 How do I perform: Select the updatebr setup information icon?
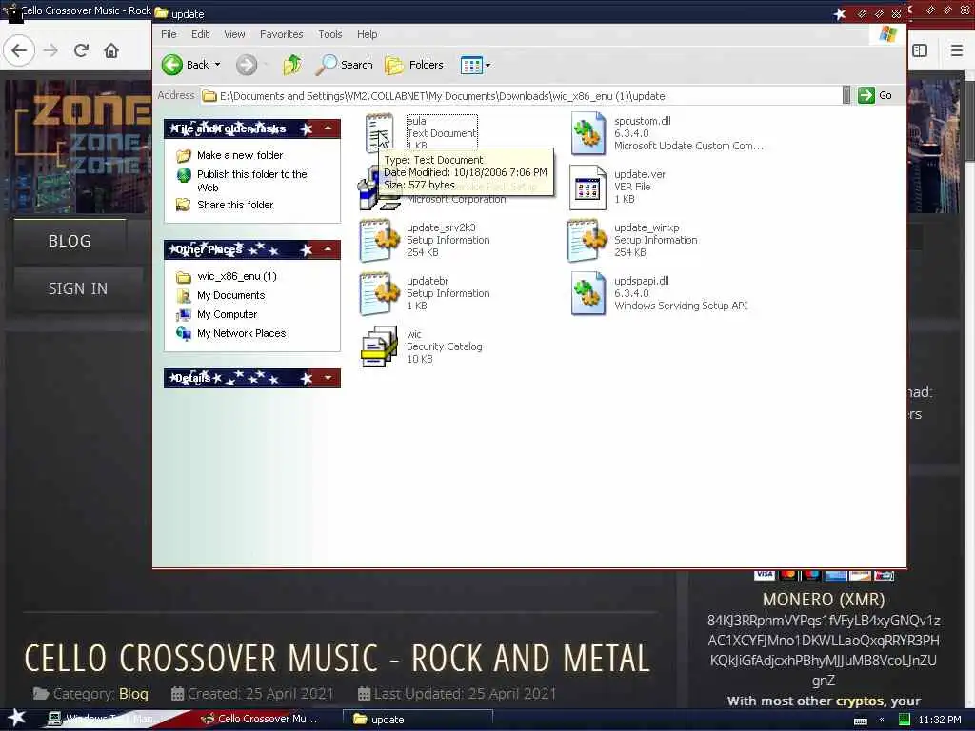point(379,293)
